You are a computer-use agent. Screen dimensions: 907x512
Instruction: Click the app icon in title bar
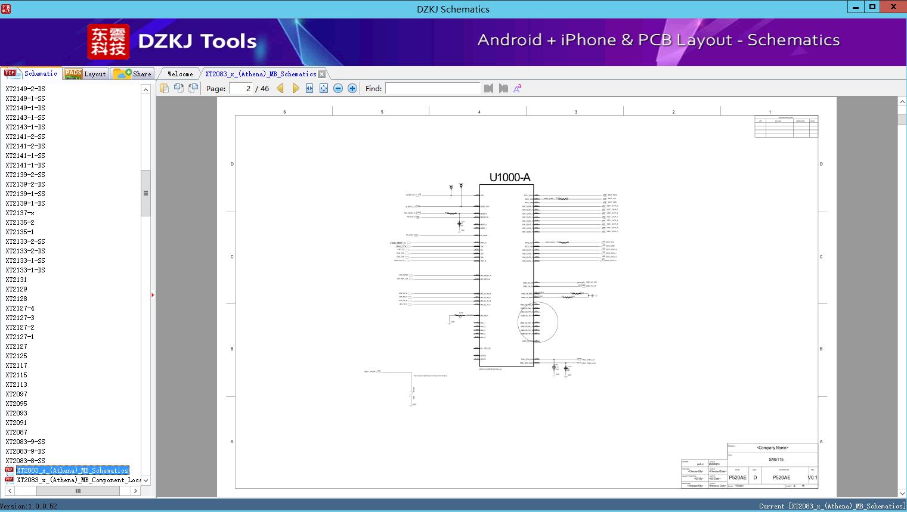tap(6, 8)
